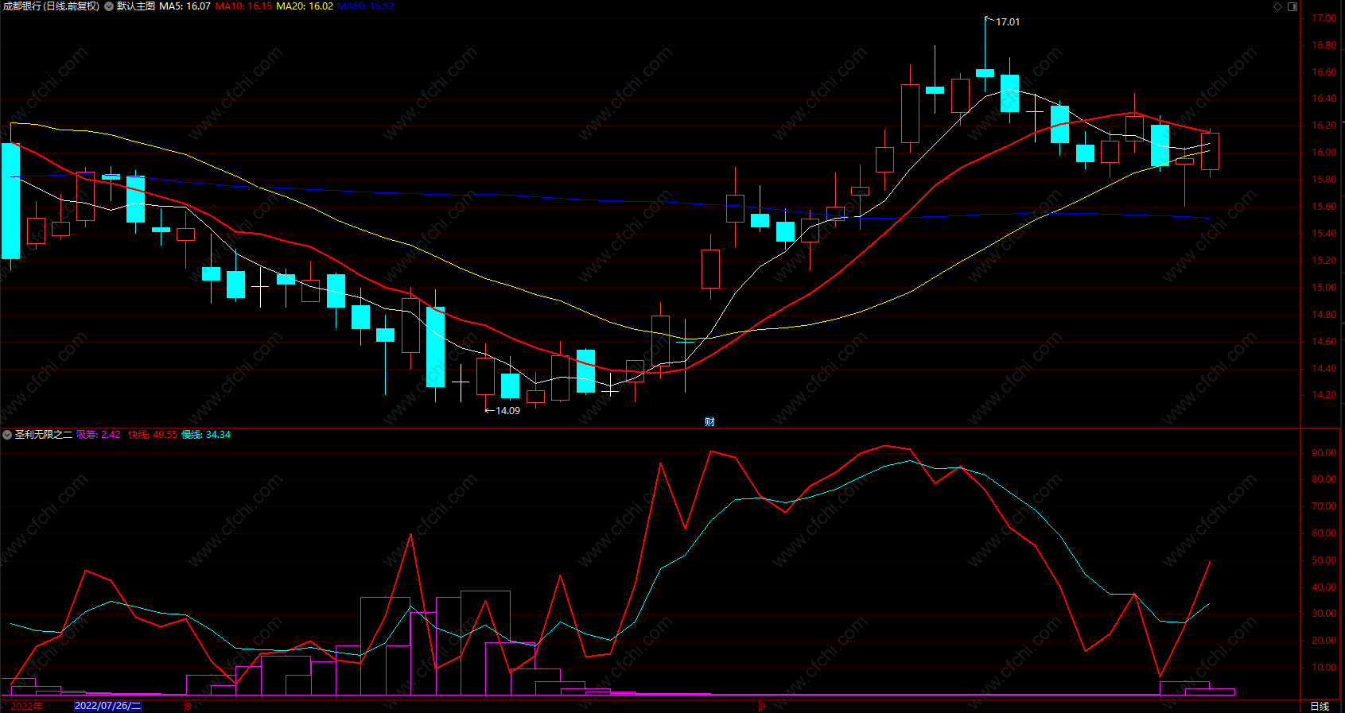Click the 默认主图 main chart label
1345x713 pixels.
point(136,6)
